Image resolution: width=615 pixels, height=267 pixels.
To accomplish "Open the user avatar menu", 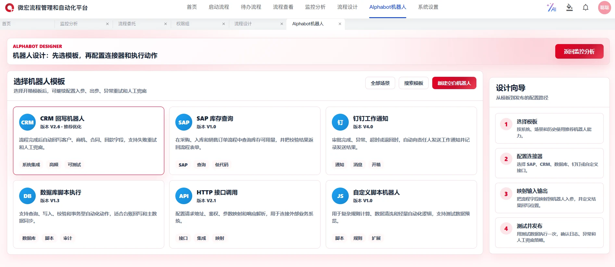I will click(604, 7).
